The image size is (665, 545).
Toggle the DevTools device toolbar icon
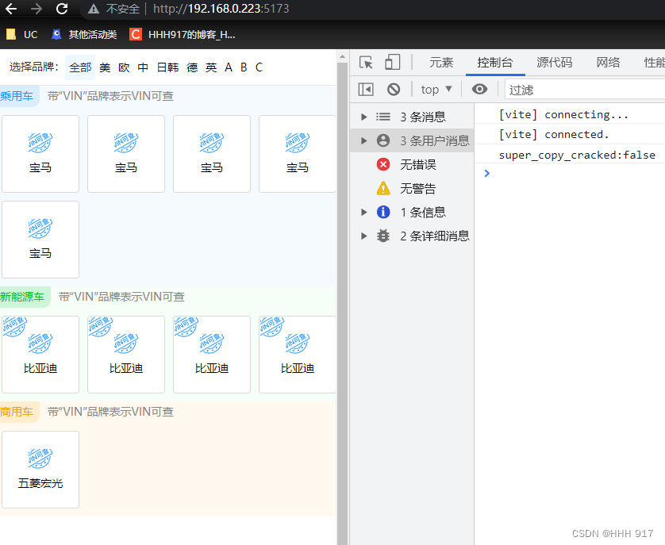(x=392, y=63)
